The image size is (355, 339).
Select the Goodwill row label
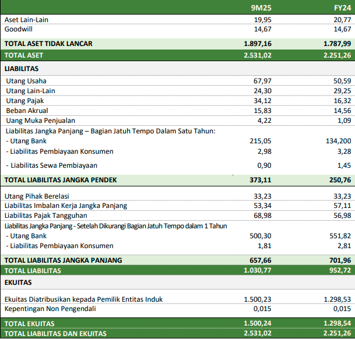tap(19, 29)
